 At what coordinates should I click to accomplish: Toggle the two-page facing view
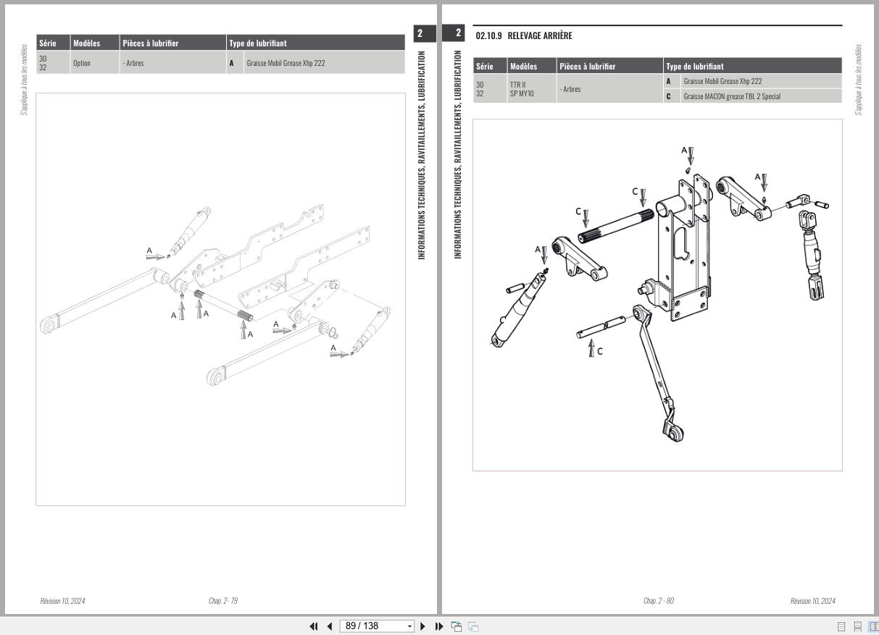(x=873, y=626)
